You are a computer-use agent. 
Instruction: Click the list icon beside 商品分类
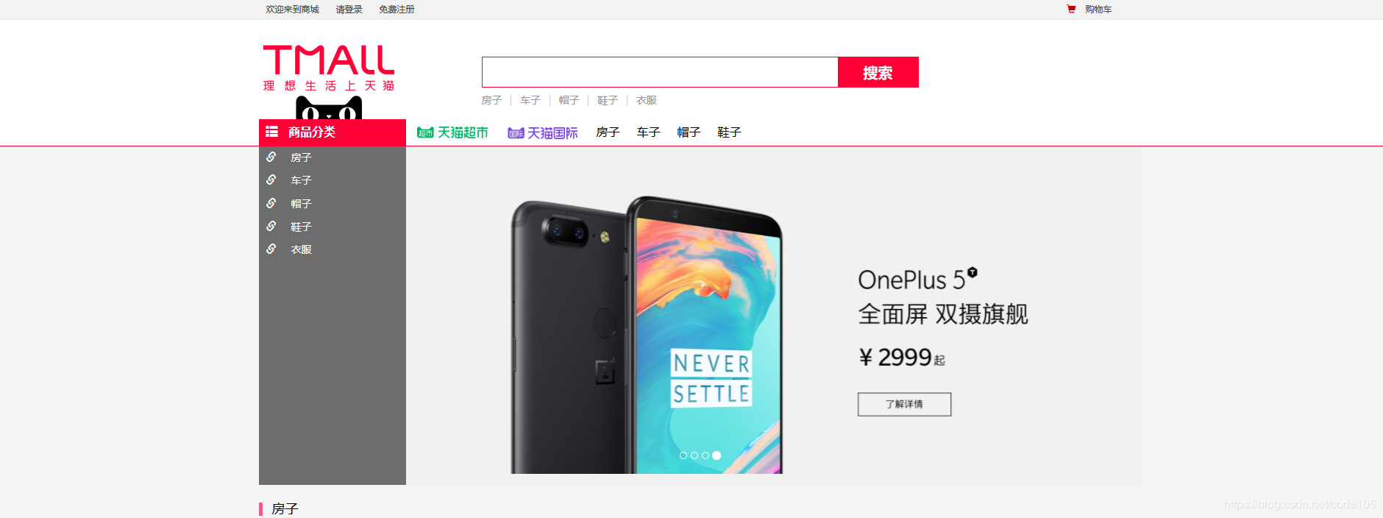coord(271,132)
